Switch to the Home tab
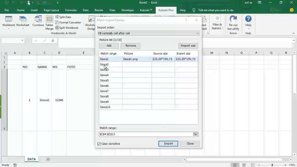297x167 pixels. 20,10
